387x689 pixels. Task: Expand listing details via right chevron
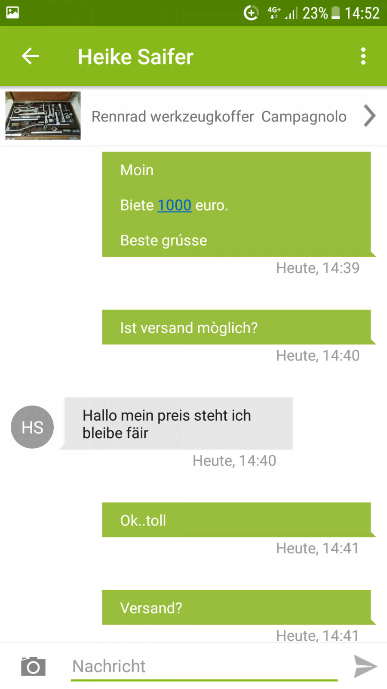tap(369, 116)
